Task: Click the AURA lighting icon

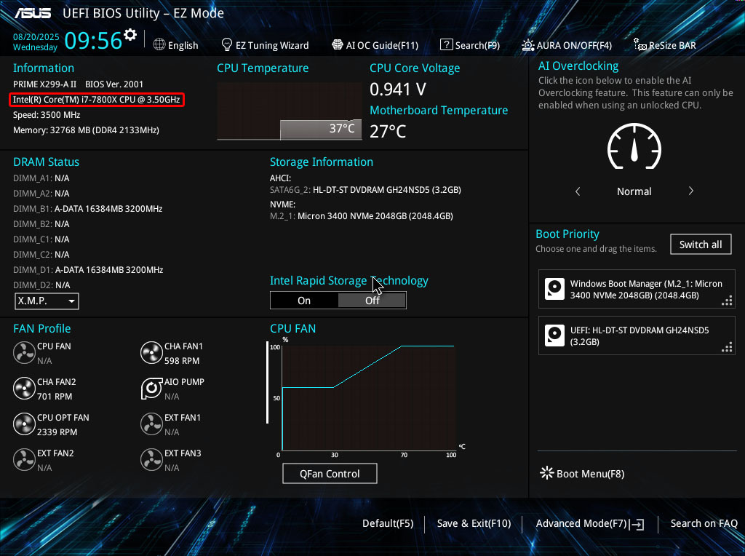Action: (528, 45)
